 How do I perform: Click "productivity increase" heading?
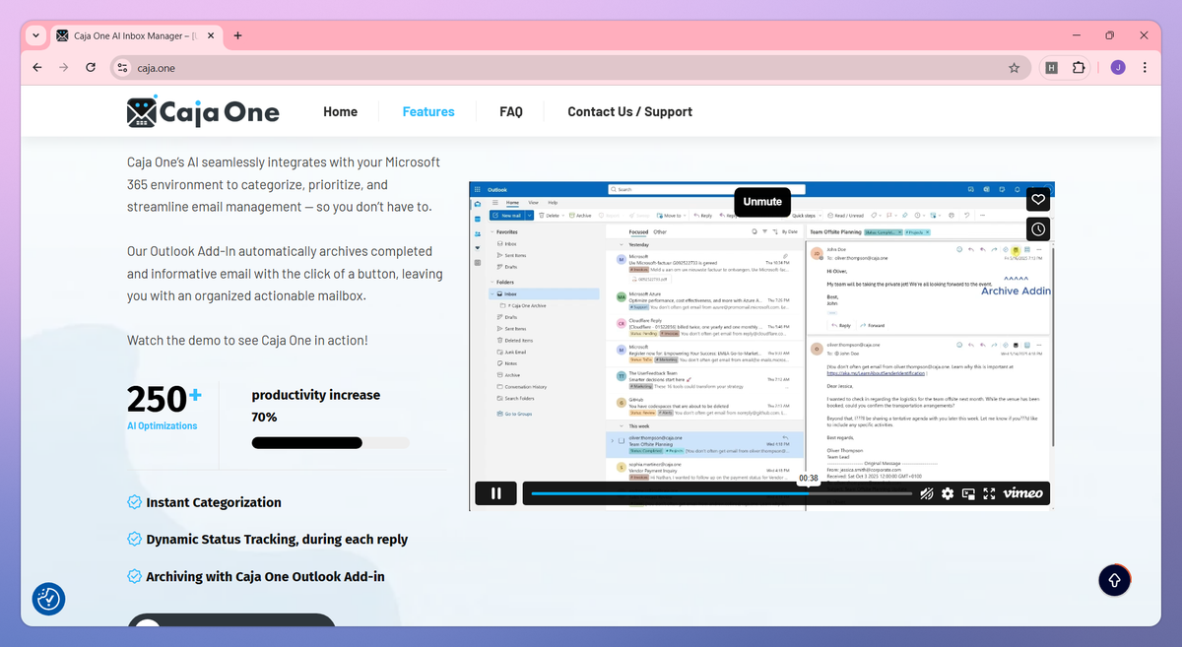pyautogui.click(x=315, y=395)
